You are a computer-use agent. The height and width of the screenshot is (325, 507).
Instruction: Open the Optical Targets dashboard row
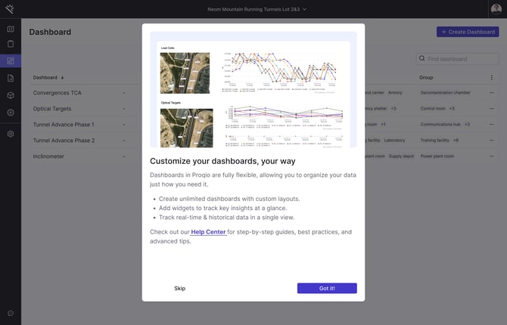pos(52,109)
